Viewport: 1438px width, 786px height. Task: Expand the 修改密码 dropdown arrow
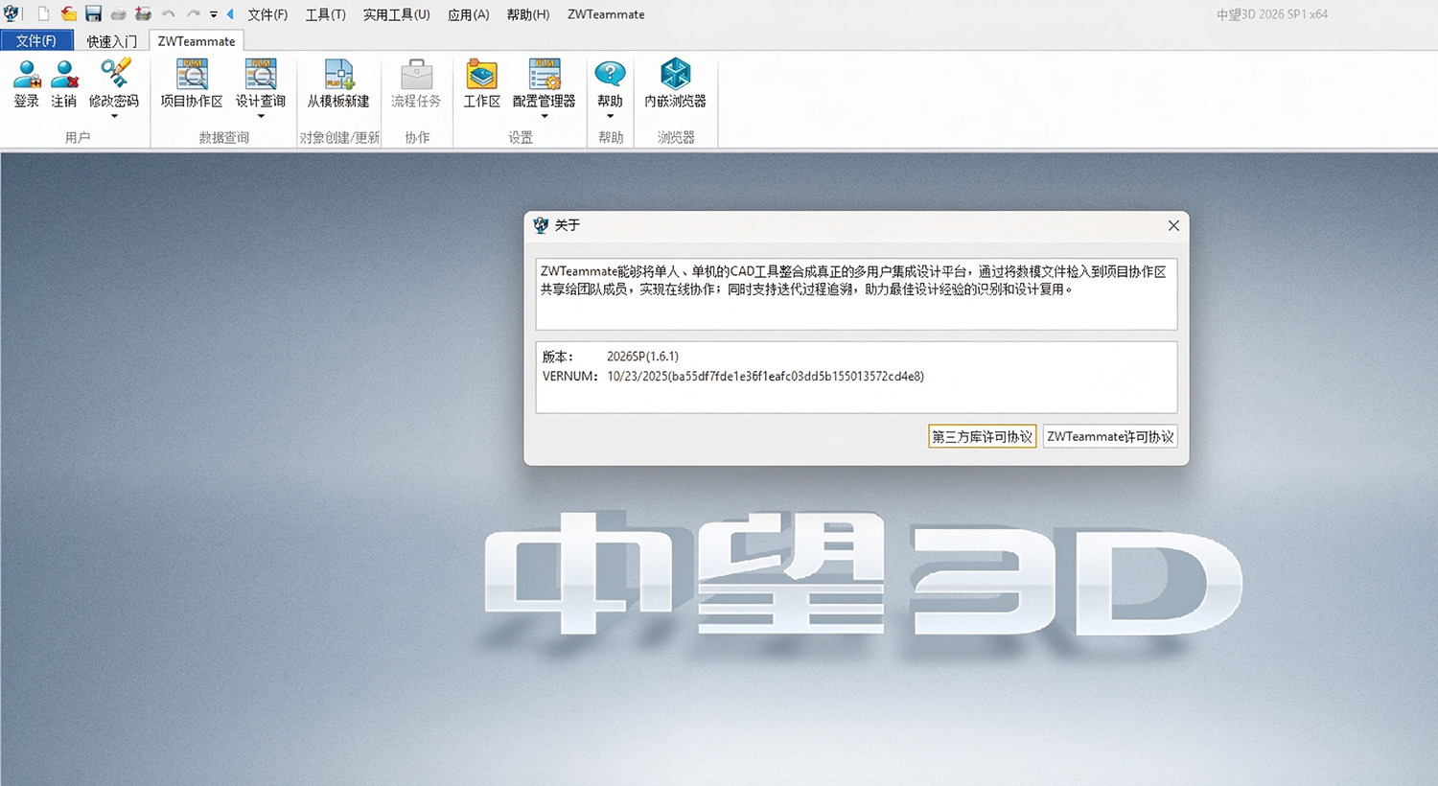(x=114, y=117)
